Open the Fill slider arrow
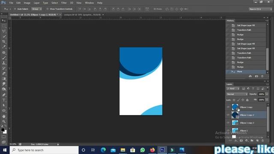274x154 pixels. (267, 100)
